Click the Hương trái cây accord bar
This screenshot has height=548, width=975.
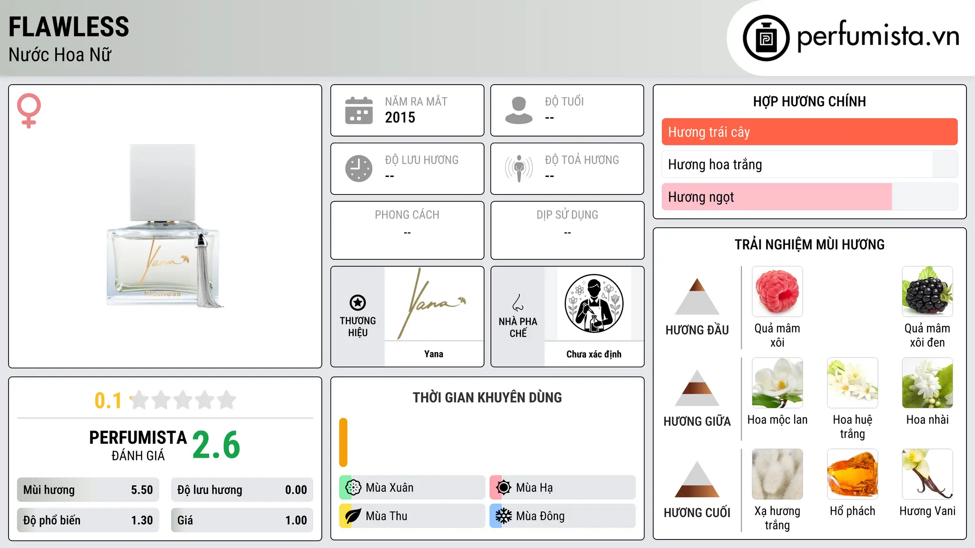tap(810, 132)
